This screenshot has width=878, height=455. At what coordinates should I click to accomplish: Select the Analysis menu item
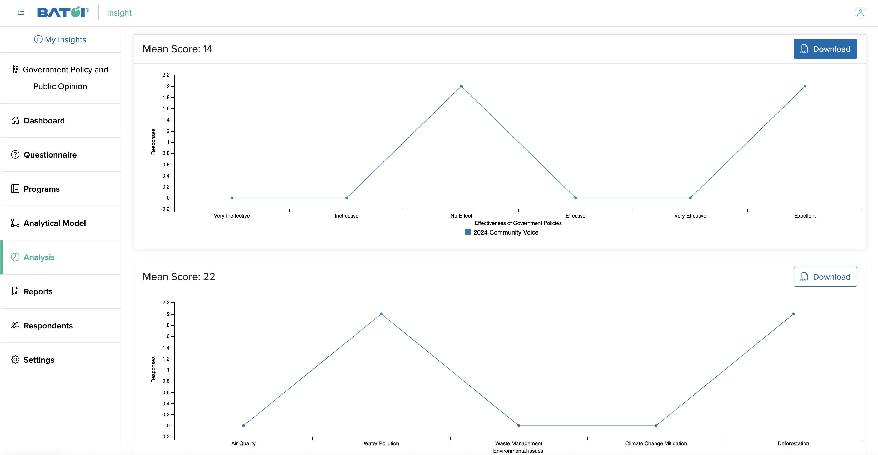[x=60, y=257]
